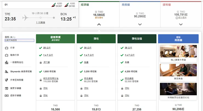Image resolution: width=203 pixels, height=111 pixels.
Task: Expand the 頭等艙 fare options chevron
Action: pos(181,24)
